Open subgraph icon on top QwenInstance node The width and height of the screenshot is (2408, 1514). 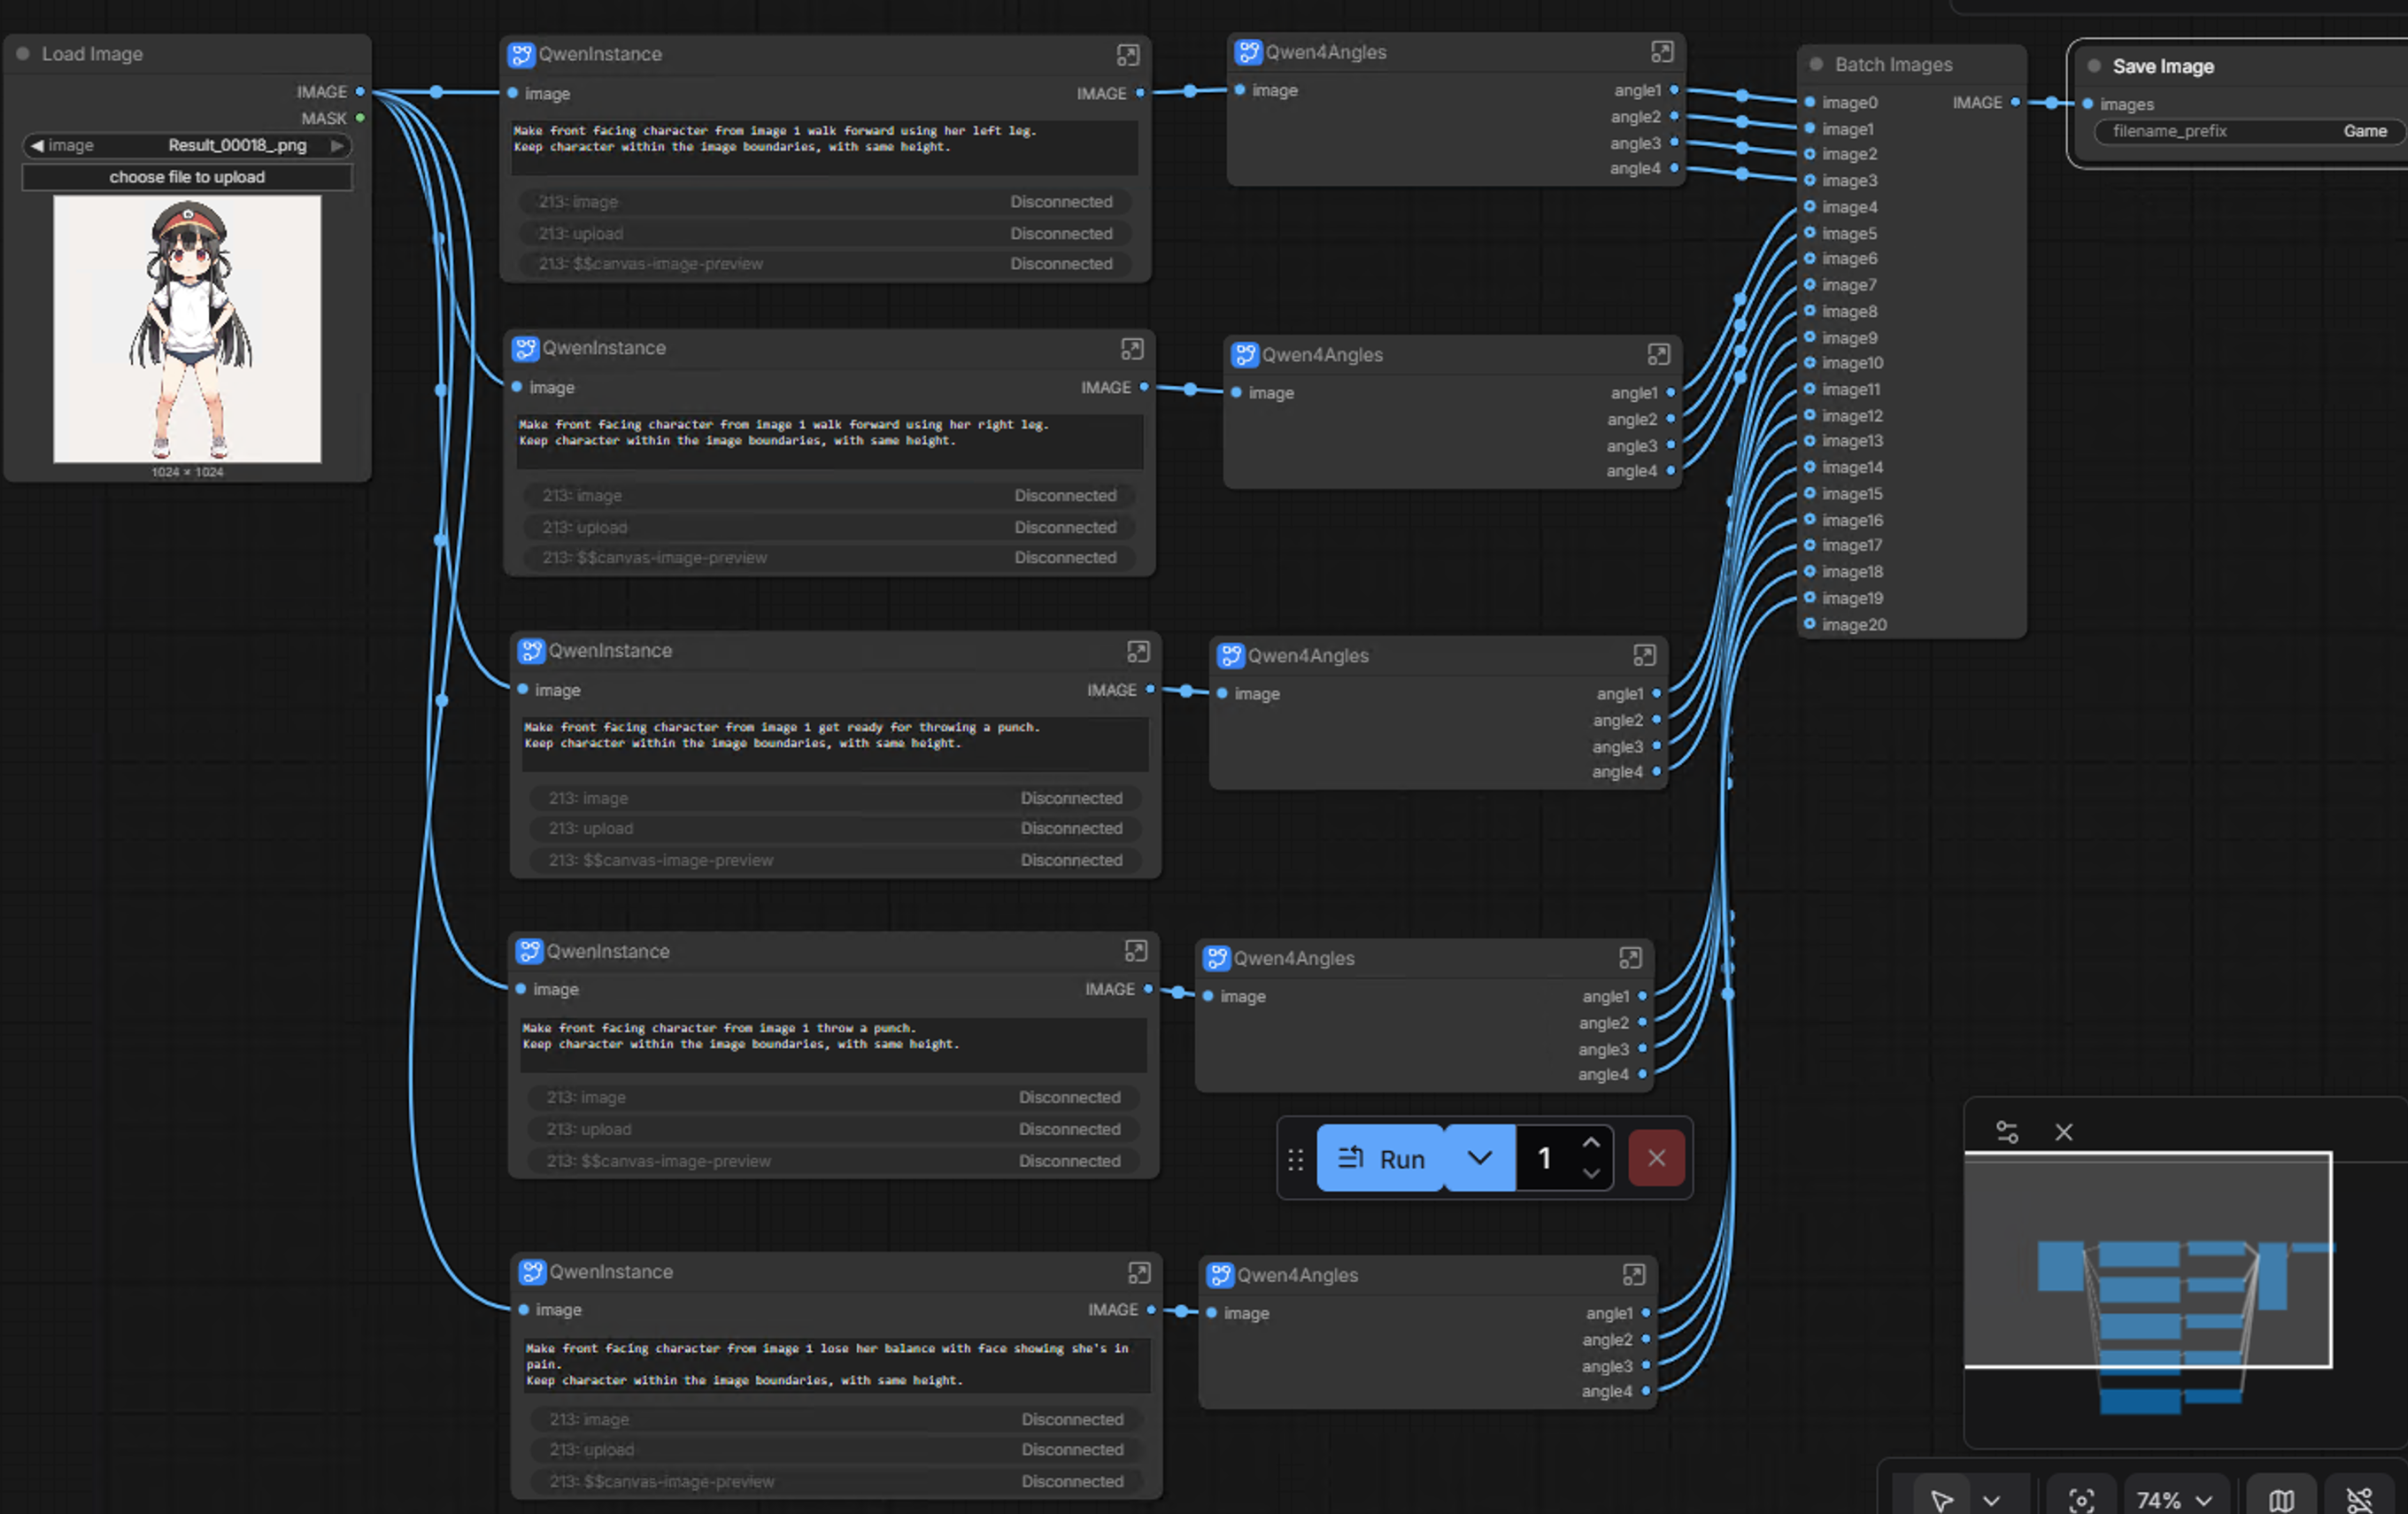tap(1127, 55)
